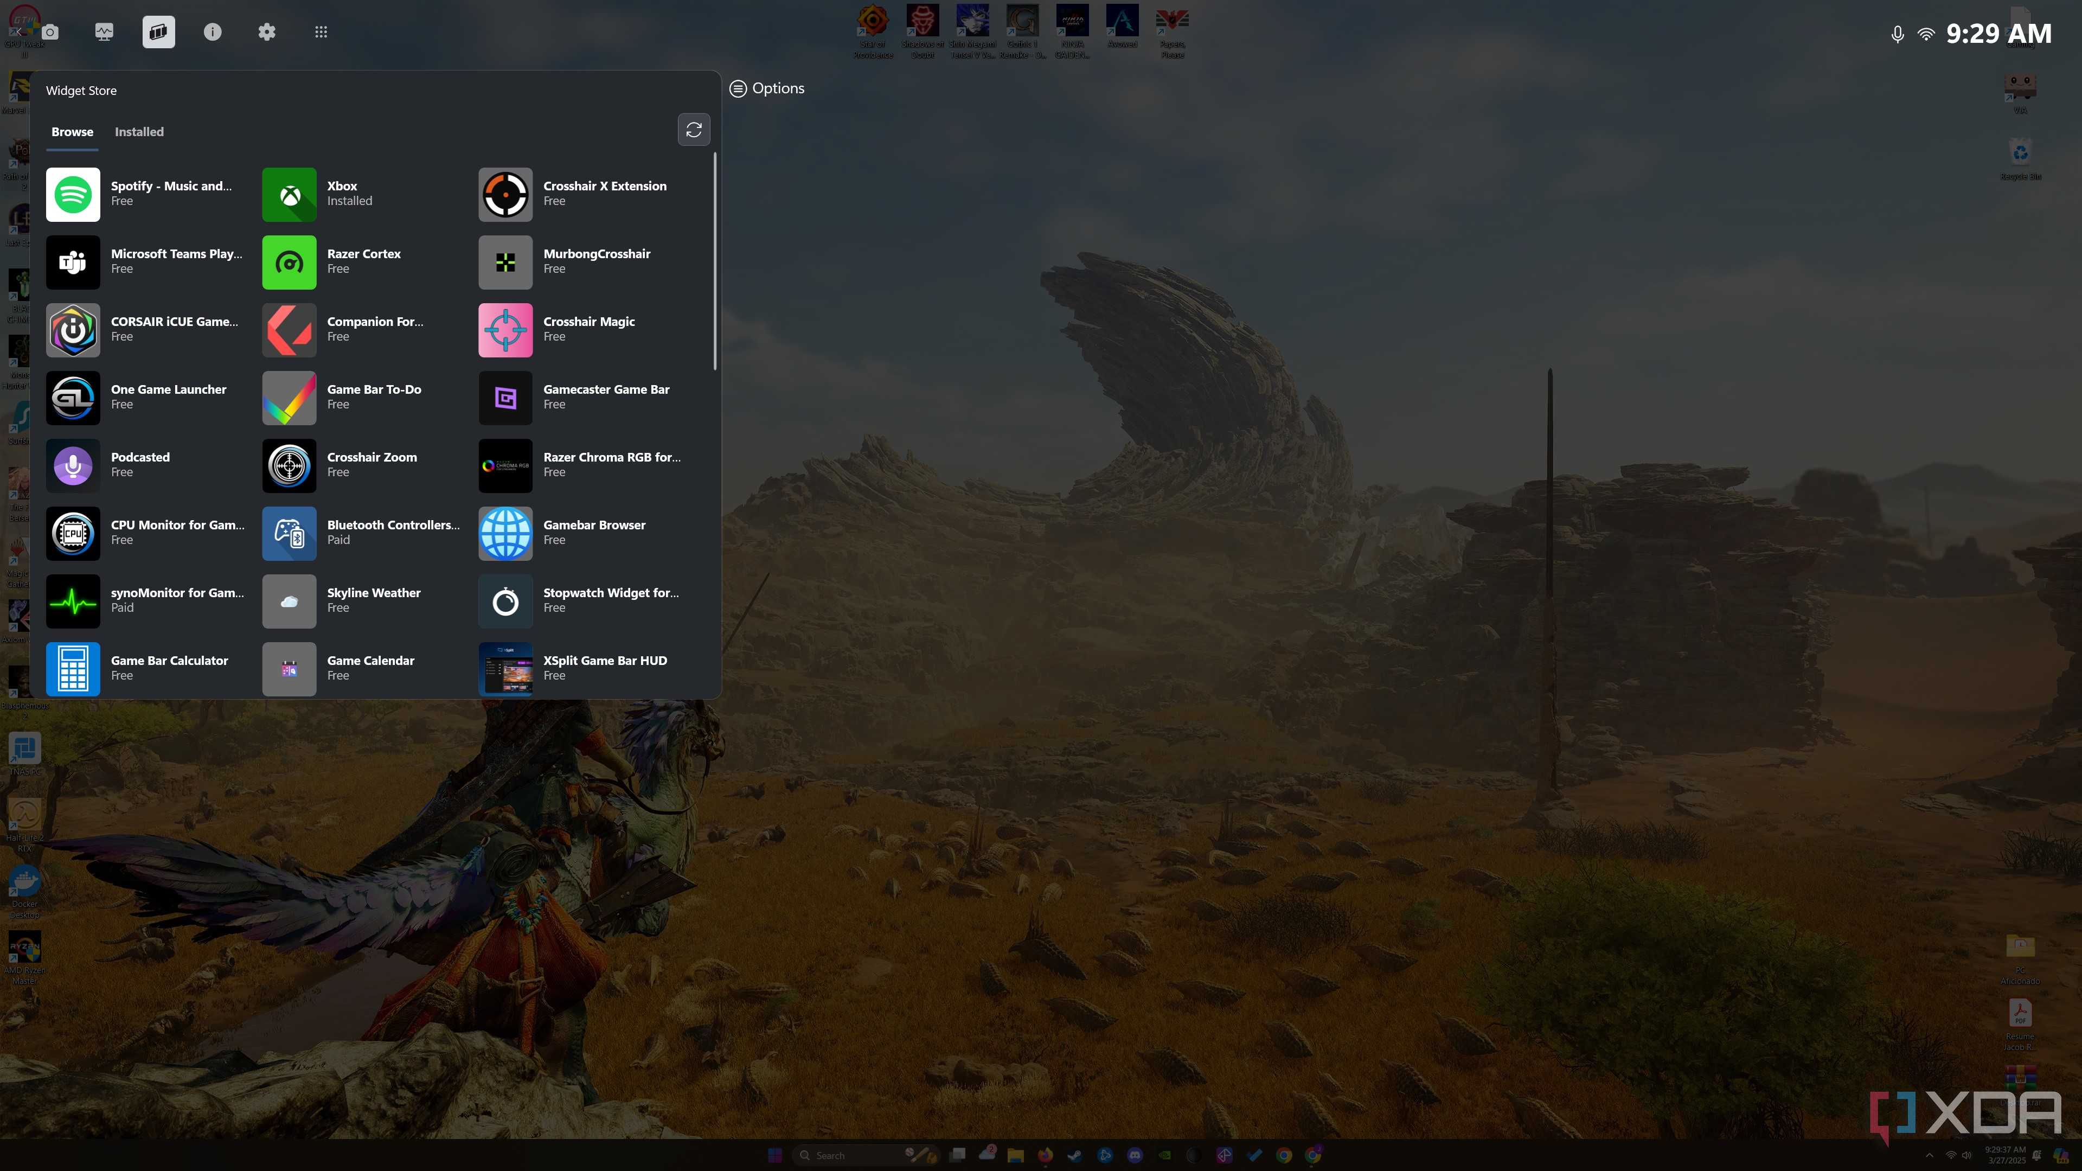Expand the all widgets grid menu

321,31
